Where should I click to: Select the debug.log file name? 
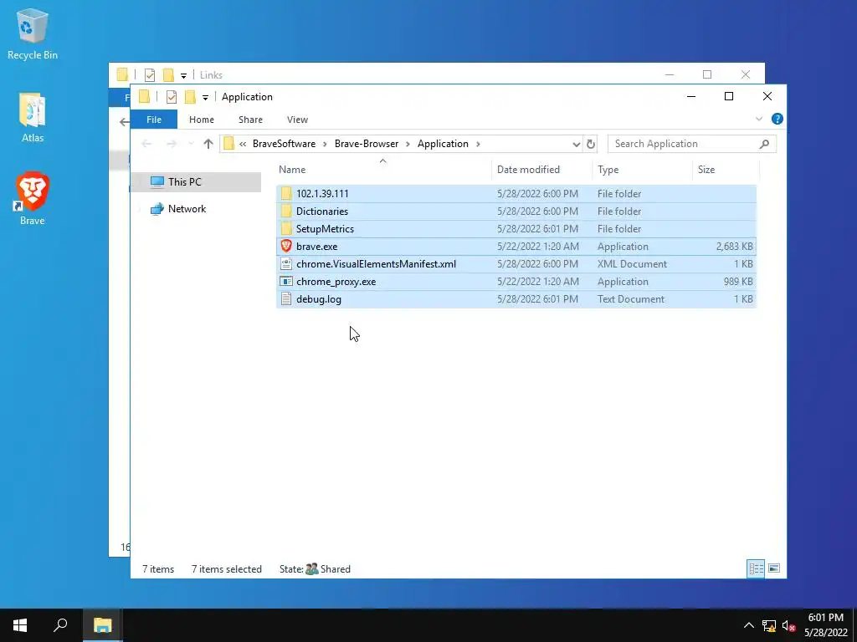[319, 299]
